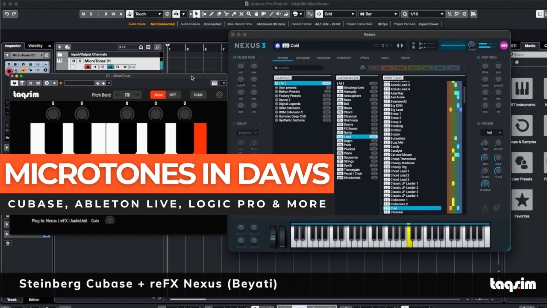
Task: Click the AH user avatar in Nexus
Action: click(x=503, y=45)
